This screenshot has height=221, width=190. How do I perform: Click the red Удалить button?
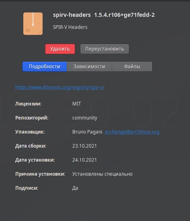pyautogui.click(x=60, y=49)
